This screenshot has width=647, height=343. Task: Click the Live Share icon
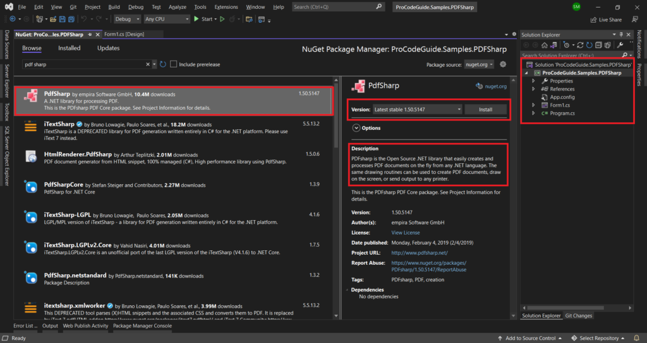point(593,20)
